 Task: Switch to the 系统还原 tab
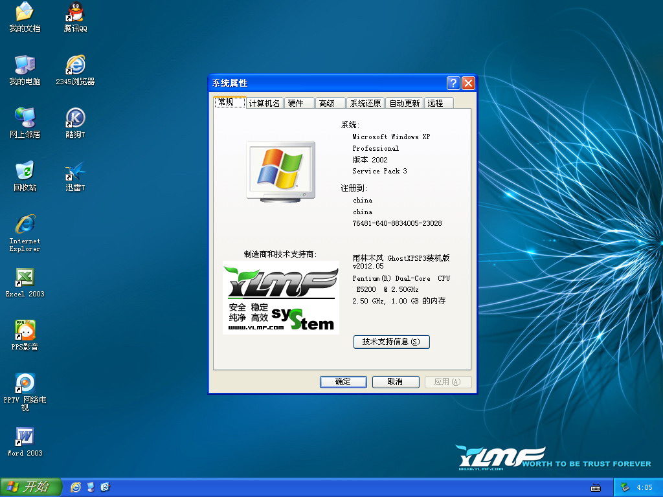365,104
